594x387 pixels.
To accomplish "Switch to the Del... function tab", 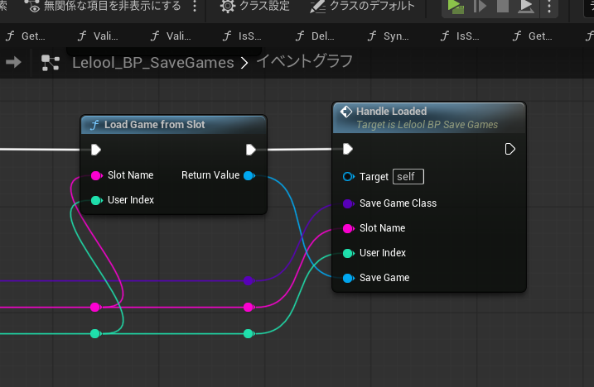I will coord(316,36).
